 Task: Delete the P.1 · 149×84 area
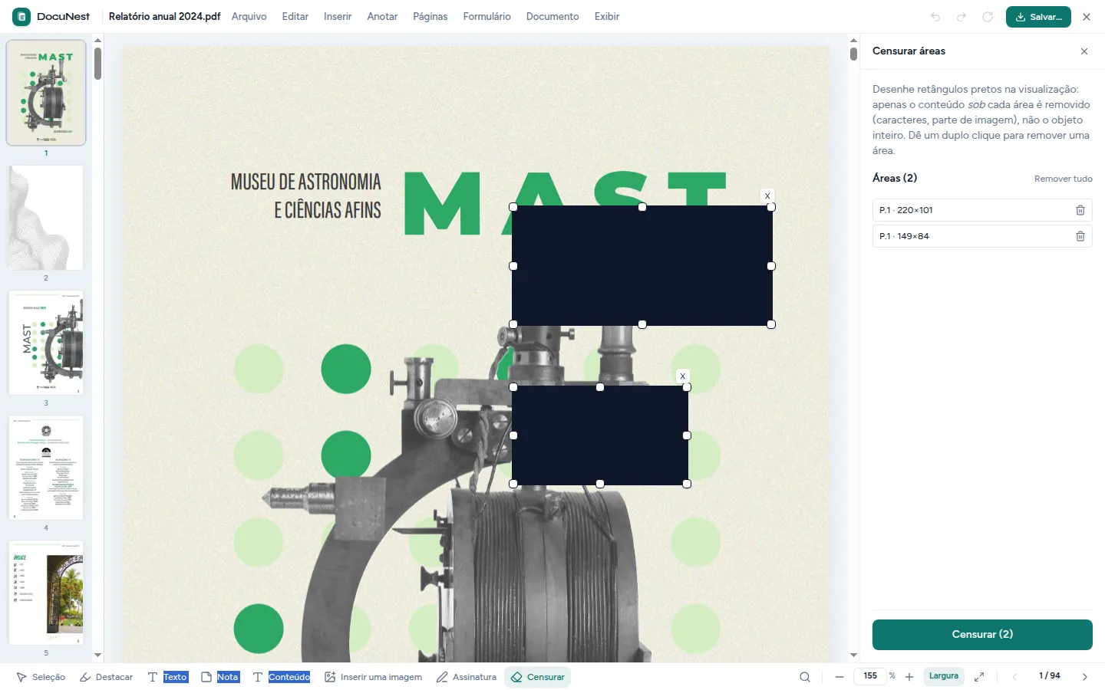(1080, 236)
